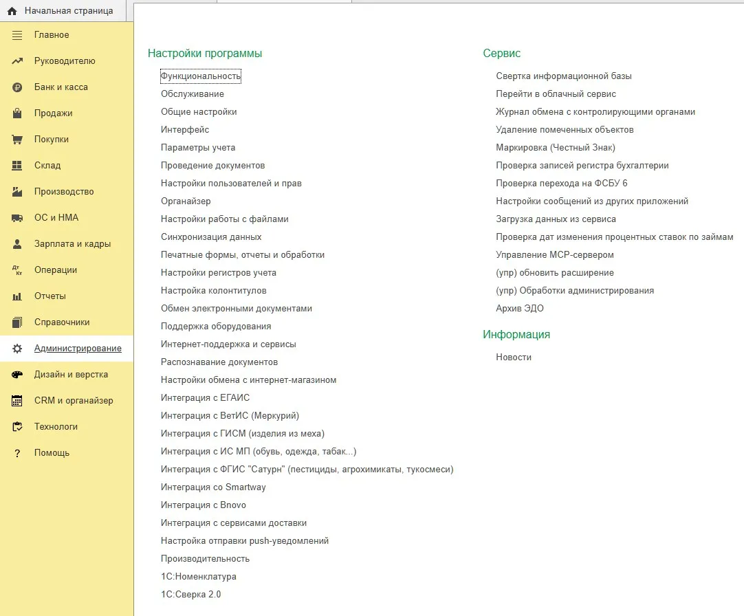Click the 1С:Сверка 2.0 link
The height and width of the screenshot is (616, 744).
[x=190, y=595]
